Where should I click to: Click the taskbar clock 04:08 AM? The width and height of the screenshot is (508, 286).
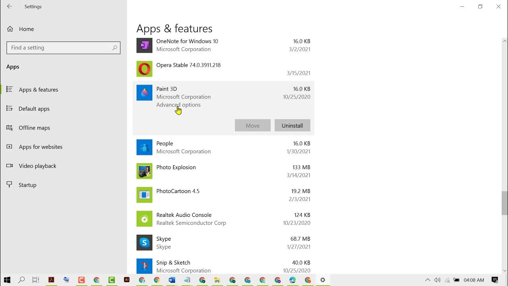(x=474, y=280)
